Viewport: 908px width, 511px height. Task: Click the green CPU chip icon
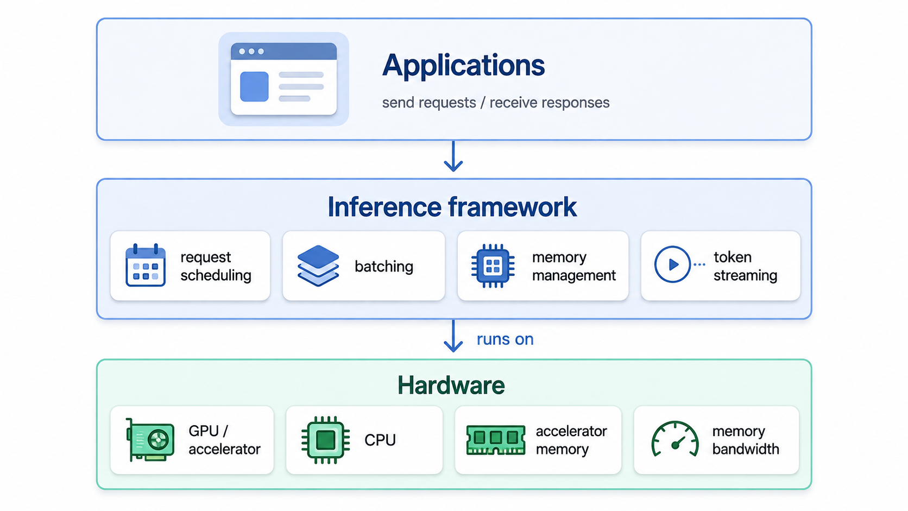click(x=325, y=440)
